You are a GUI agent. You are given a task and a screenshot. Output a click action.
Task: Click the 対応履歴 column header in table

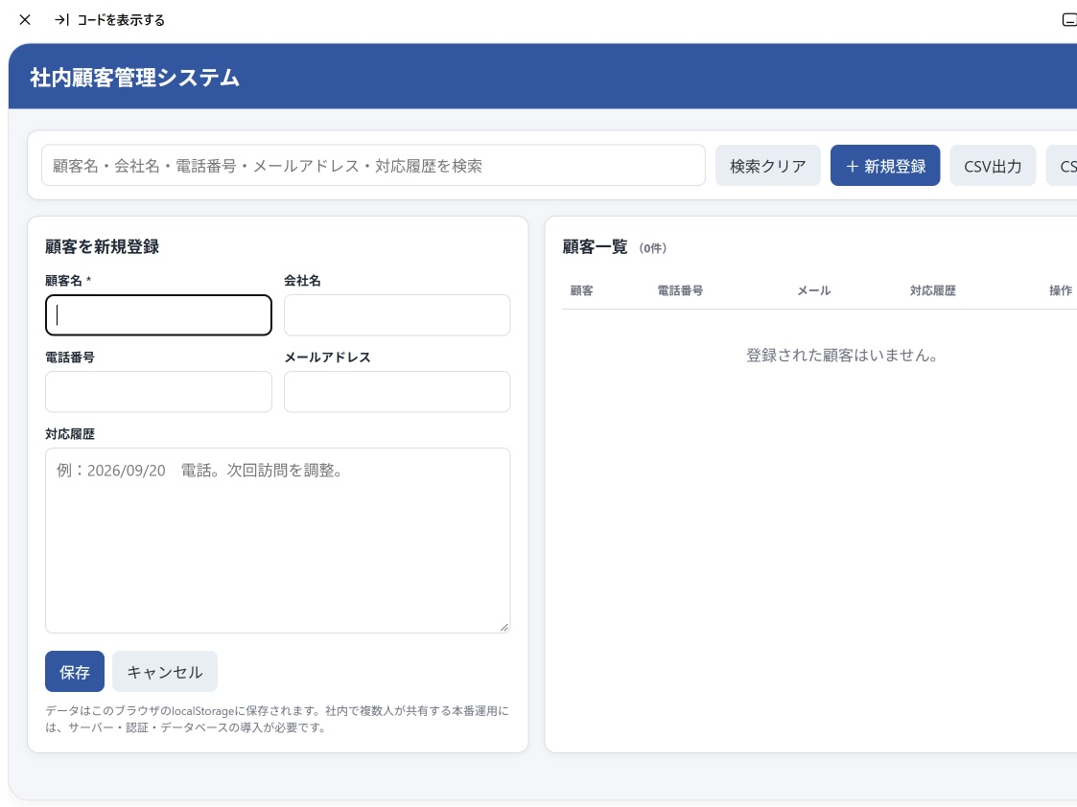(933, 290)
